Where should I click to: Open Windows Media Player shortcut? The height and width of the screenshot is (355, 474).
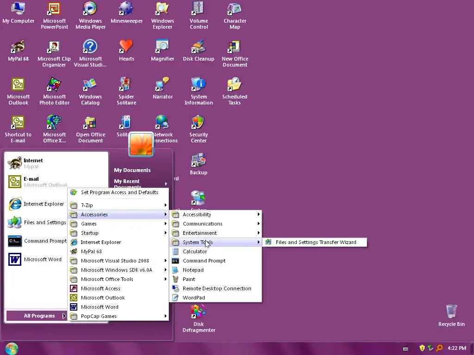pyautogui.click(x=90, y=15)
